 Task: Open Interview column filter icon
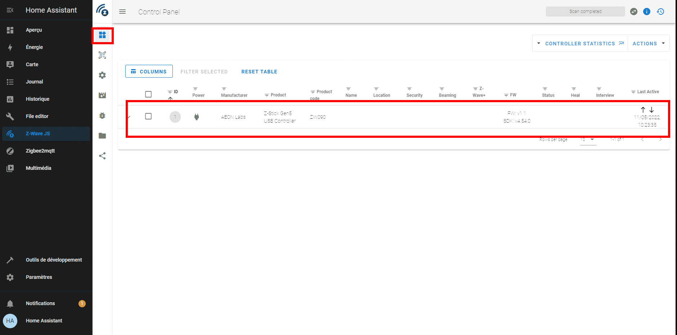tap(599, 89)
